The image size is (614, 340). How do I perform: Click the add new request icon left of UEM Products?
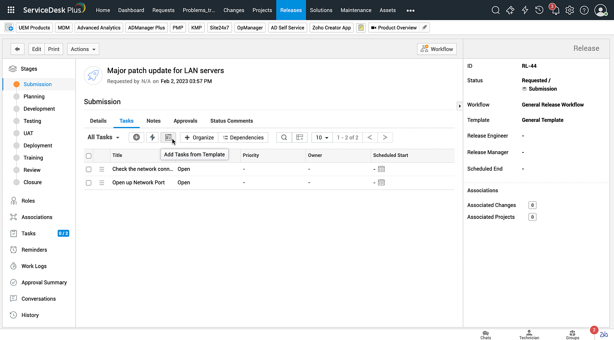(x=9, y=28)
